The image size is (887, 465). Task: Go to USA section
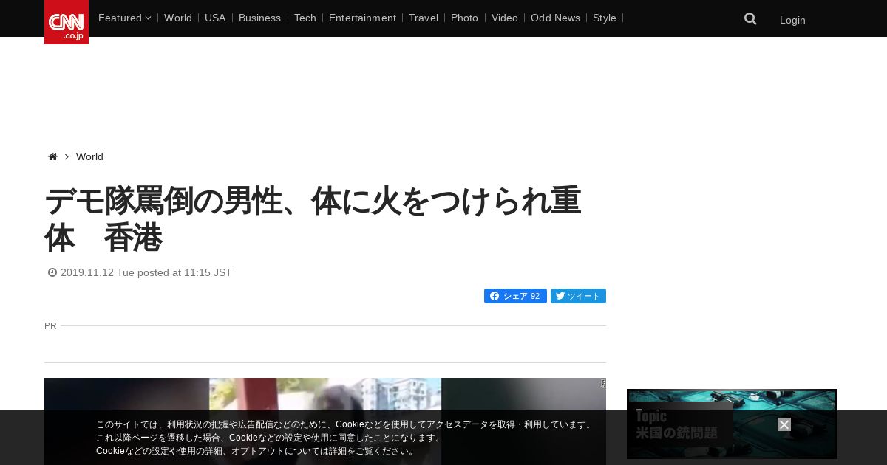point(215,18)
